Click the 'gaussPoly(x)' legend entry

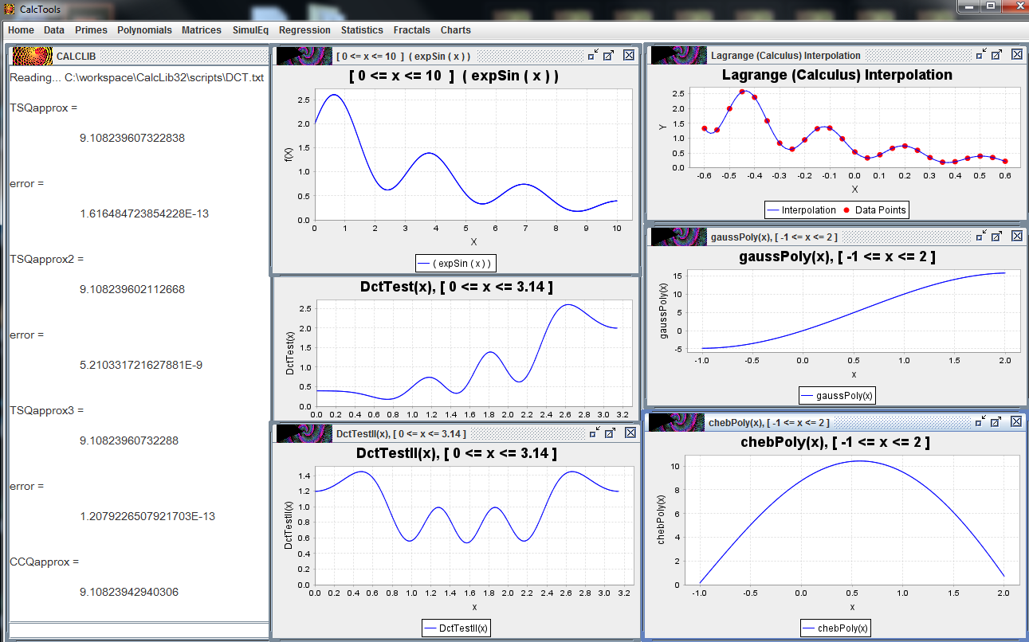click(x=837, y=395)
